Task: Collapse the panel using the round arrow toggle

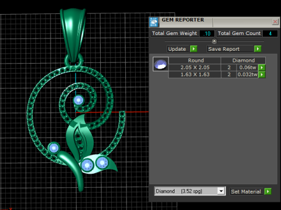Action: (214, 41)
